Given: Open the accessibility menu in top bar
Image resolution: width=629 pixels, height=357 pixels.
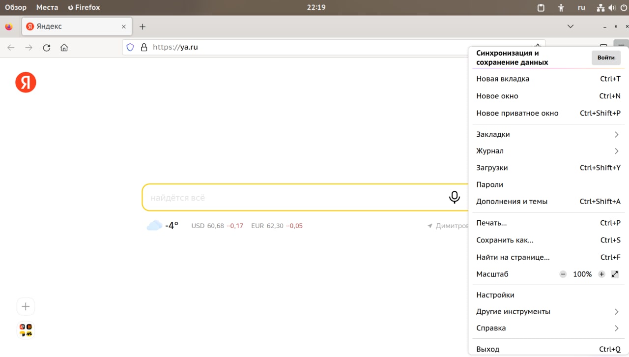Looking at the screenshot, I should point(561,8).
